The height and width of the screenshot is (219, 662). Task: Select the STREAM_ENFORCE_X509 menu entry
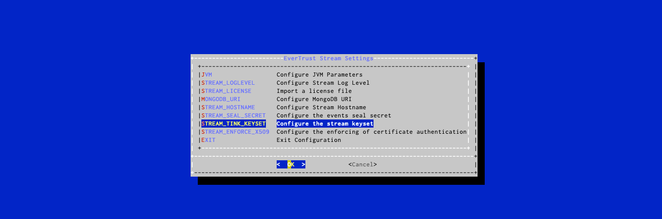point(235,132)
